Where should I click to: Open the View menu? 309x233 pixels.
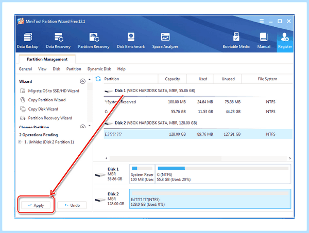coord(42,69)
